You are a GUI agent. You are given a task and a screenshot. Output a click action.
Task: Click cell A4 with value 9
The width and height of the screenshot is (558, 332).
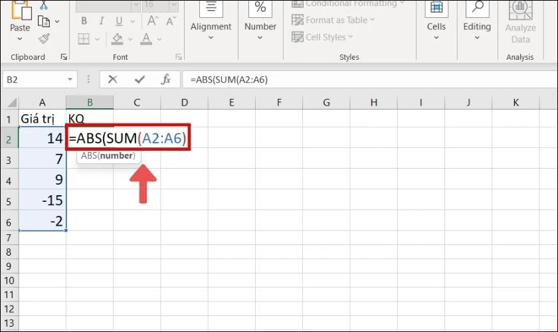pos(43,179)
